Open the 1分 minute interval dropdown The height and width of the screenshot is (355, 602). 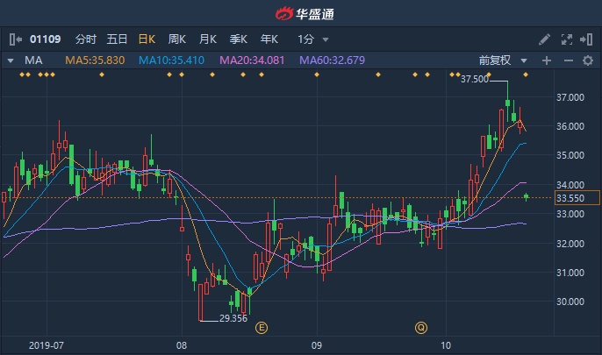(313, 39)
